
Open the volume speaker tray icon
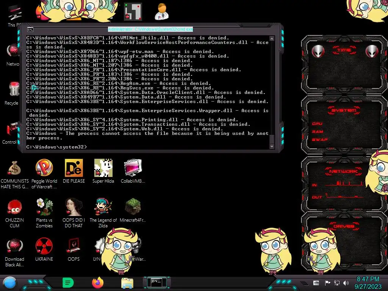pos(346,283)
